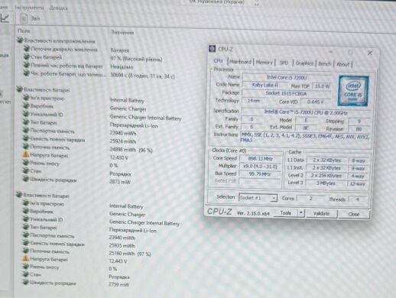Click the graph icon in the toolbar

pos(5,18)
